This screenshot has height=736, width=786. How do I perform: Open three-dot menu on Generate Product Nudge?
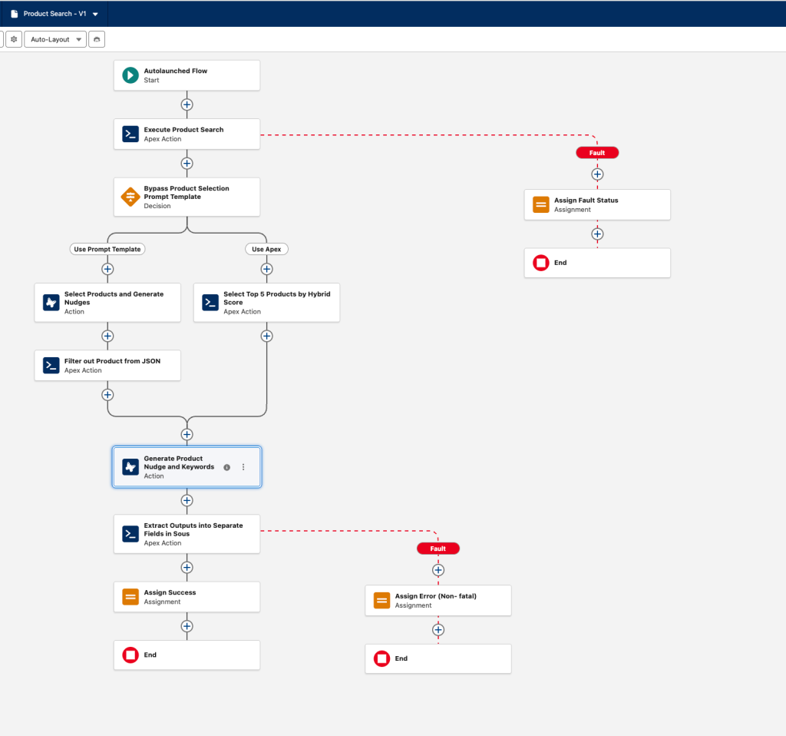[243, 467]
